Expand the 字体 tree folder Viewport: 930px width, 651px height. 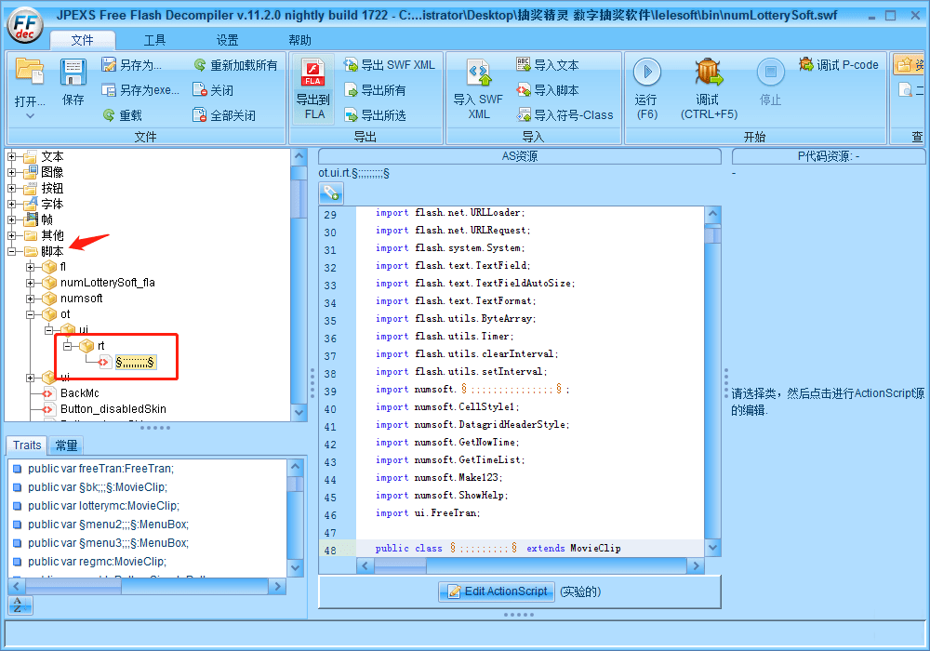coord(11,204)
